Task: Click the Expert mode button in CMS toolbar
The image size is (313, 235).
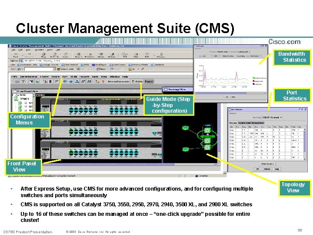Action: 149,81
